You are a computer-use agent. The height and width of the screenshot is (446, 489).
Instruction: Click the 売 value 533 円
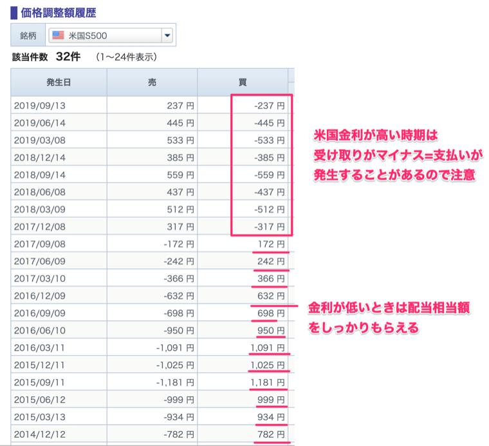click(x=180, y=141)
